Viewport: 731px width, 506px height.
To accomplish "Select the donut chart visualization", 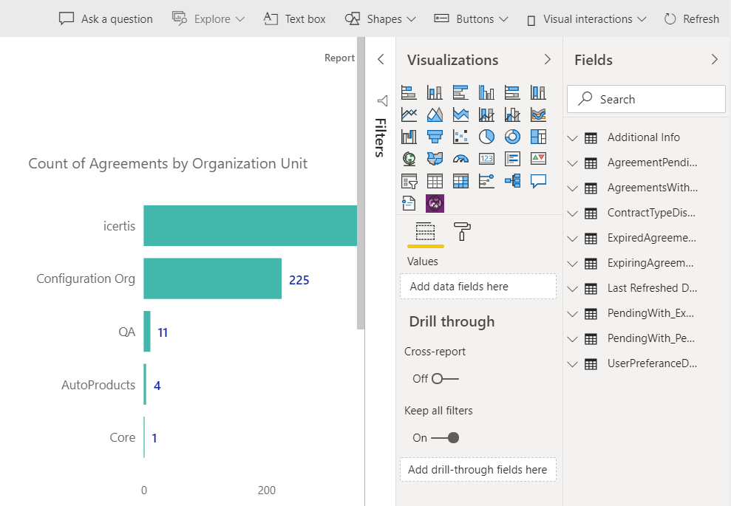I will tap(512, 137).
